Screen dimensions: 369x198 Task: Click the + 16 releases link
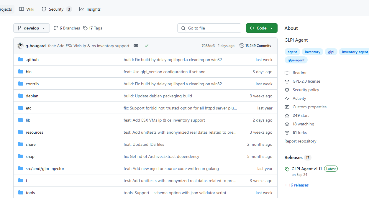click(296, 185)
